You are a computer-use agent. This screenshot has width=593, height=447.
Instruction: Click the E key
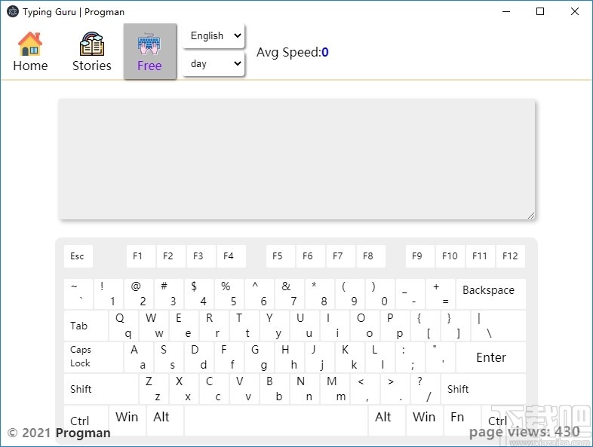pyautogui.click(x=184, y=326)
